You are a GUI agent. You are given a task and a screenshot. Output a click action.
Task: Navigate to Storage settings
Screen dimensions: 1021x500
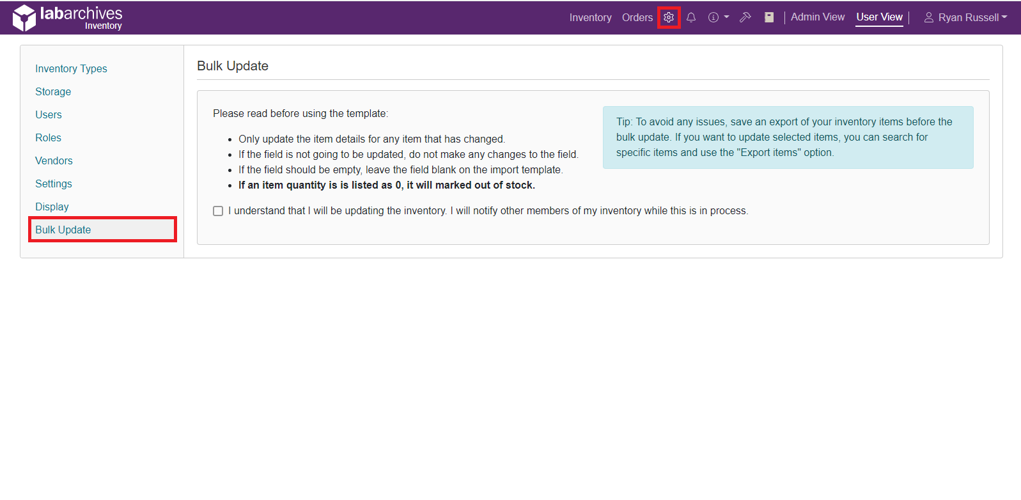(53, 91)
